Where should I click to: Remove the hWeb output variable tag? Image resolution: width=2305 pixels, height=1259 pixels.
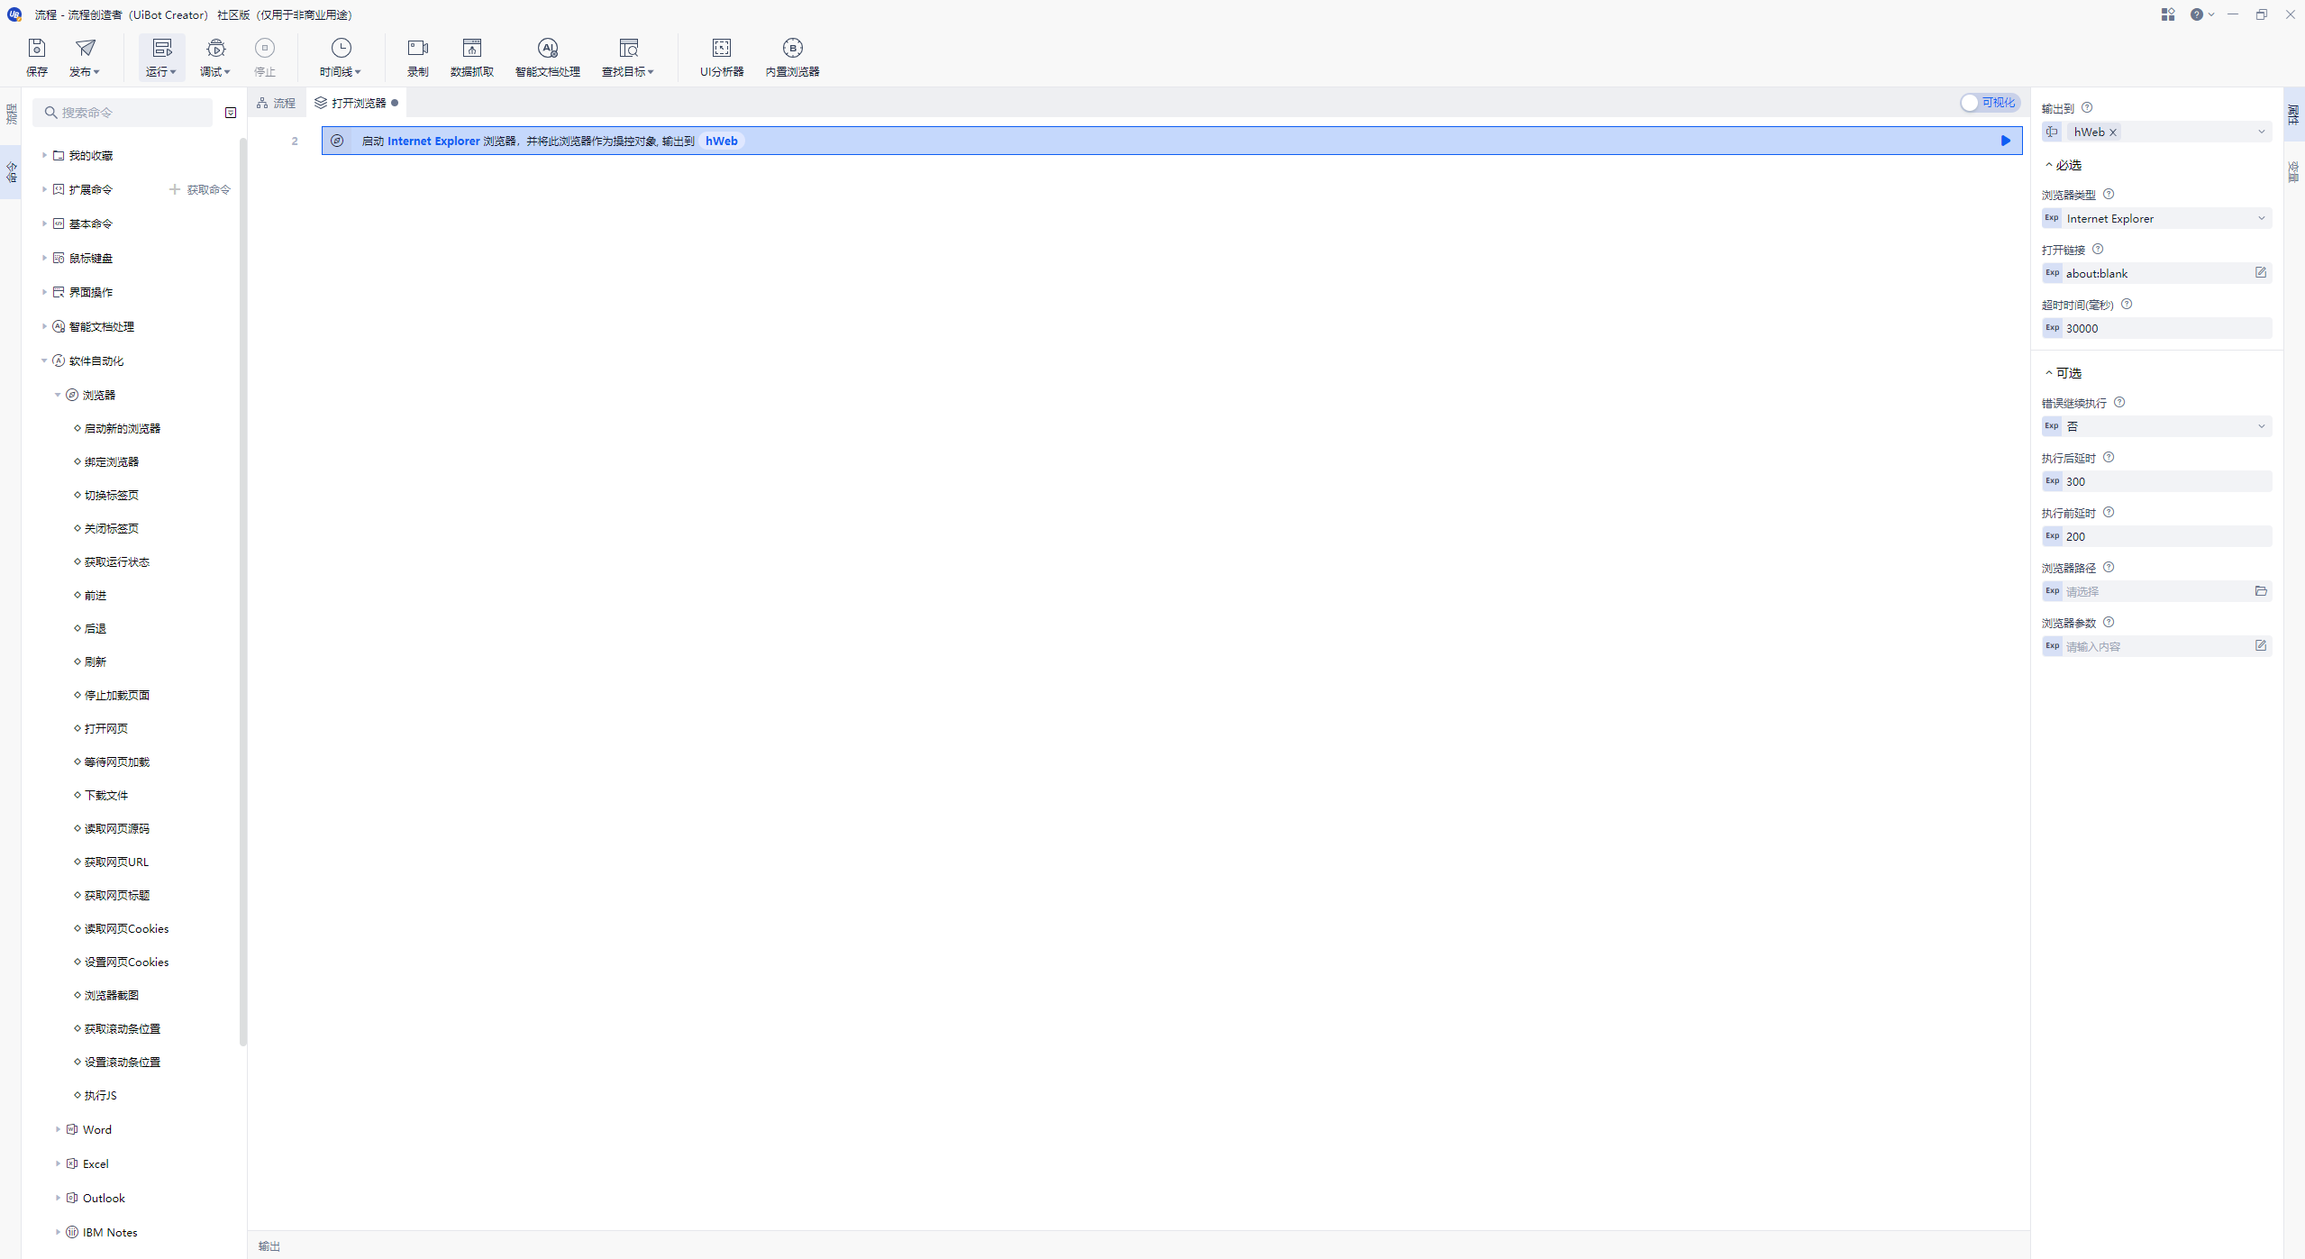(x=2113, y=132)
